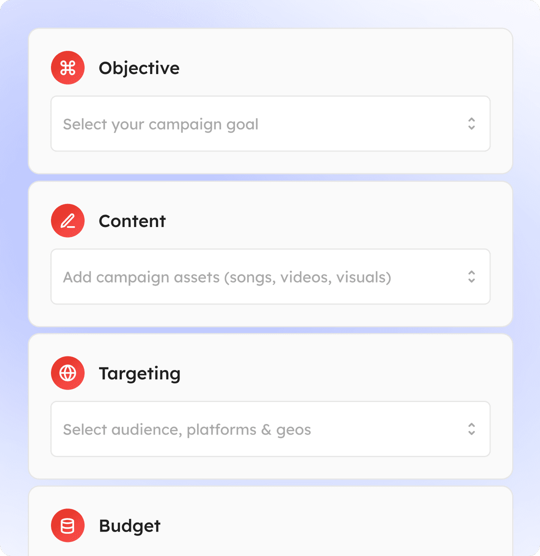
Task: Click the Objective section heading
Action: tap(139, 68)
